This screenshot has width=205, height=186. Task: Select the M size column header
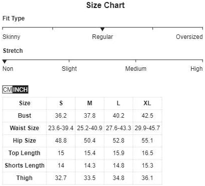(90, 103)
